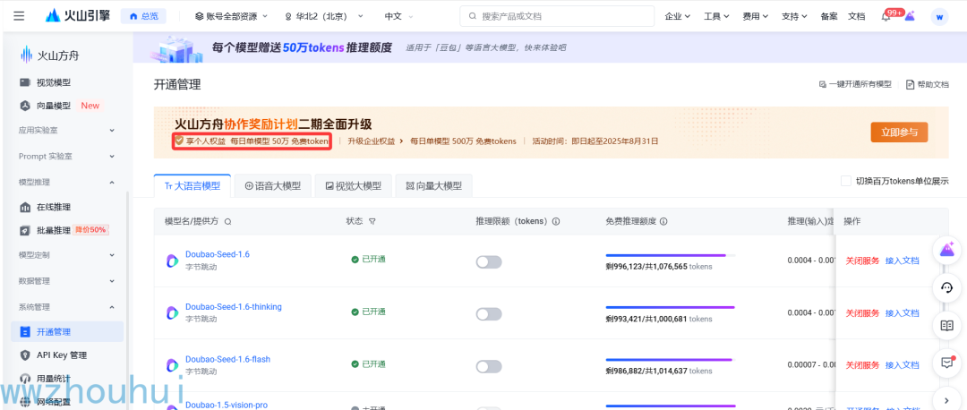Open the 企业 top menu
The height and width of the screenshot is (410, 967).
tap(678, 16)
